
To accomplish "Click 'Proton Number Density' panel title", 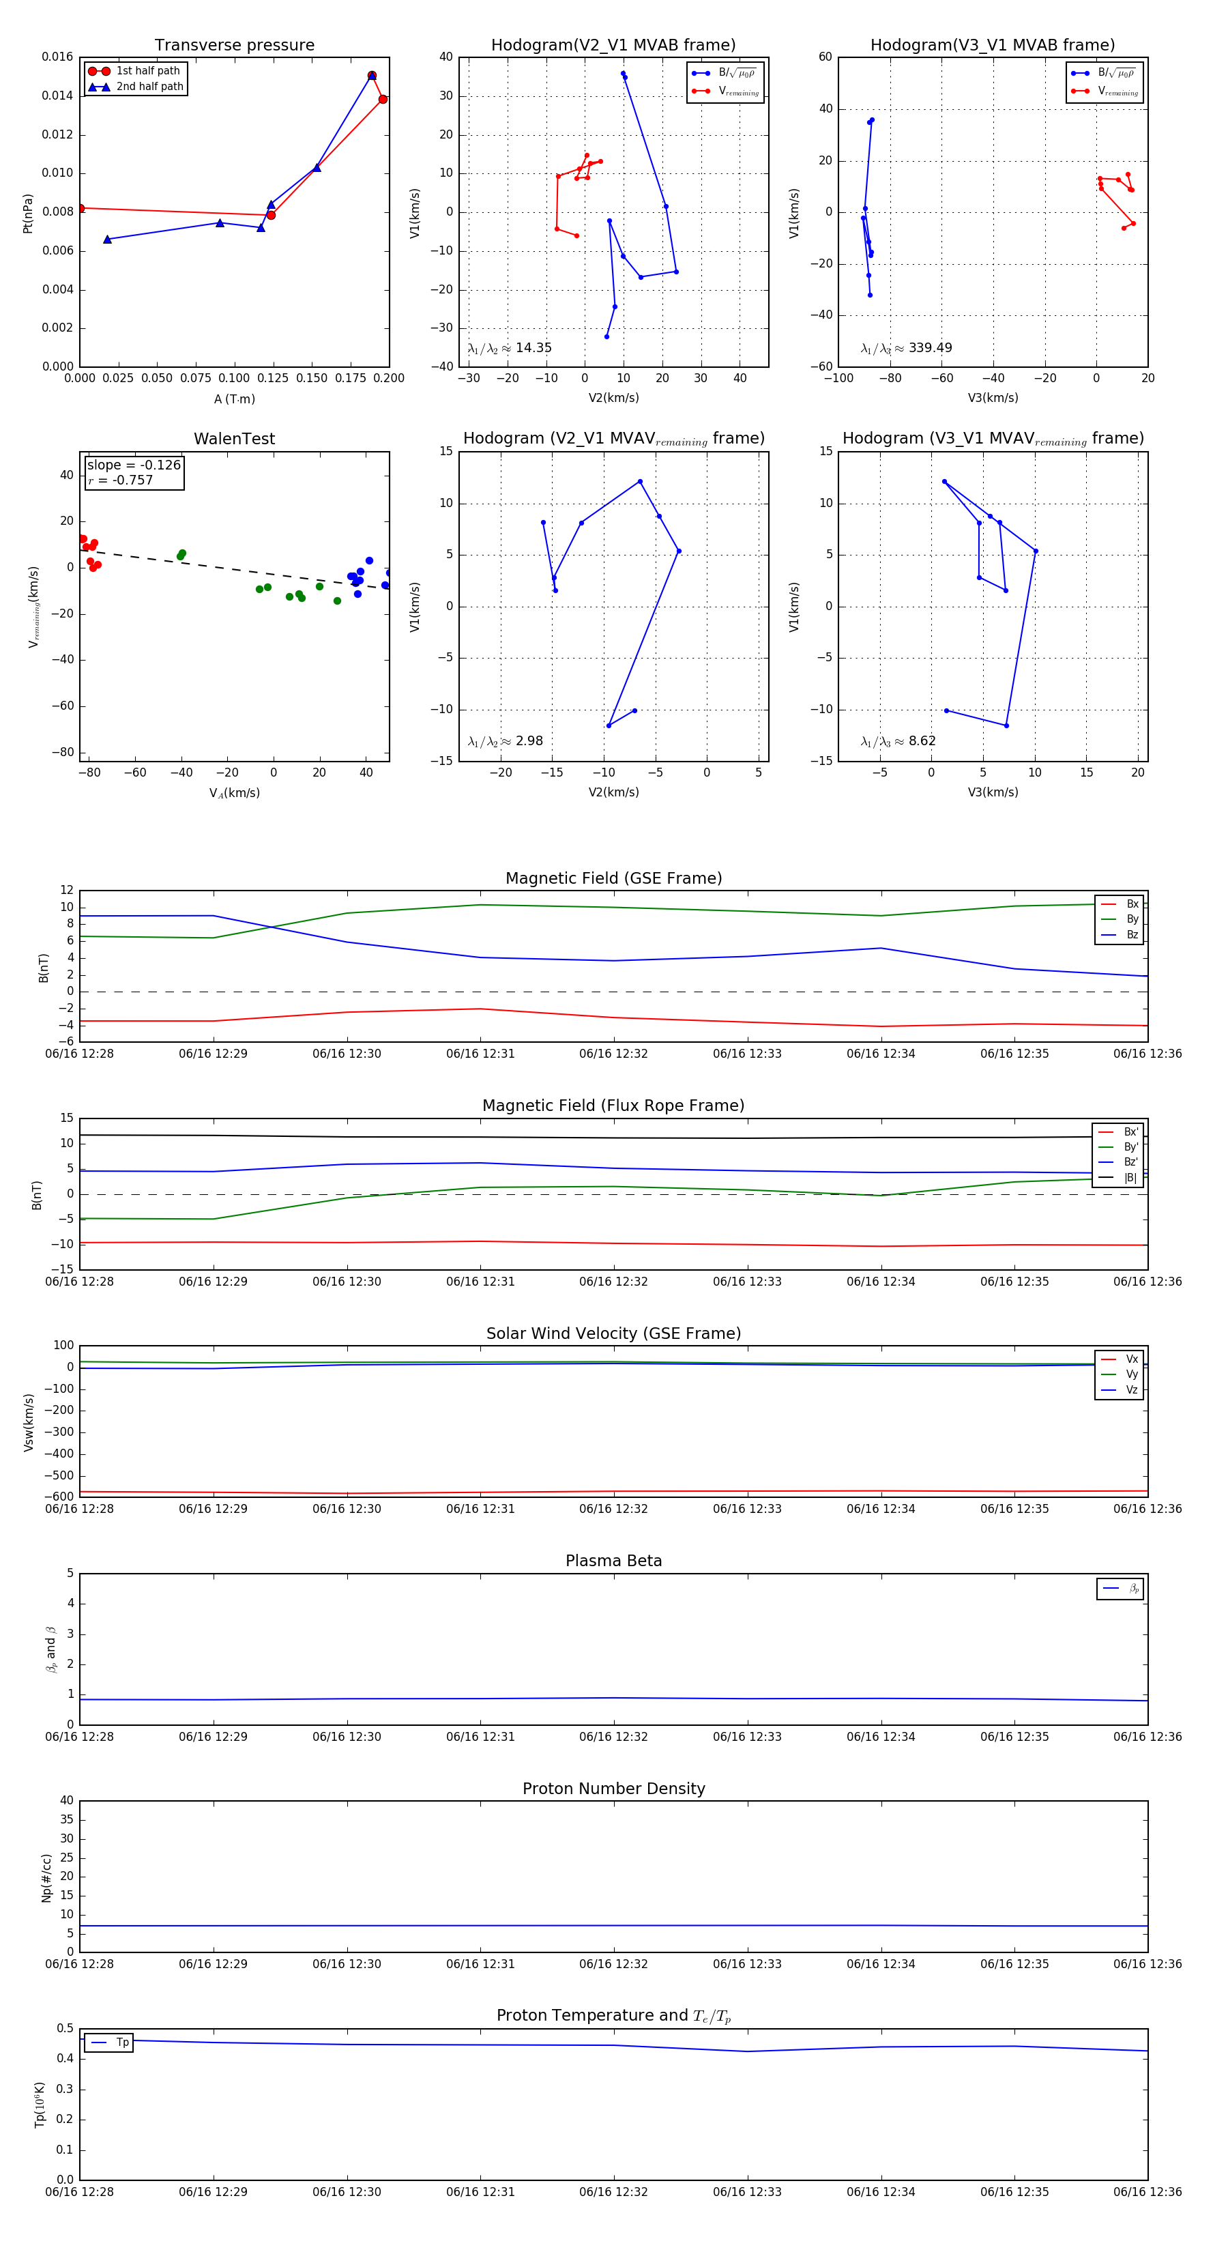I will 613,1789.
